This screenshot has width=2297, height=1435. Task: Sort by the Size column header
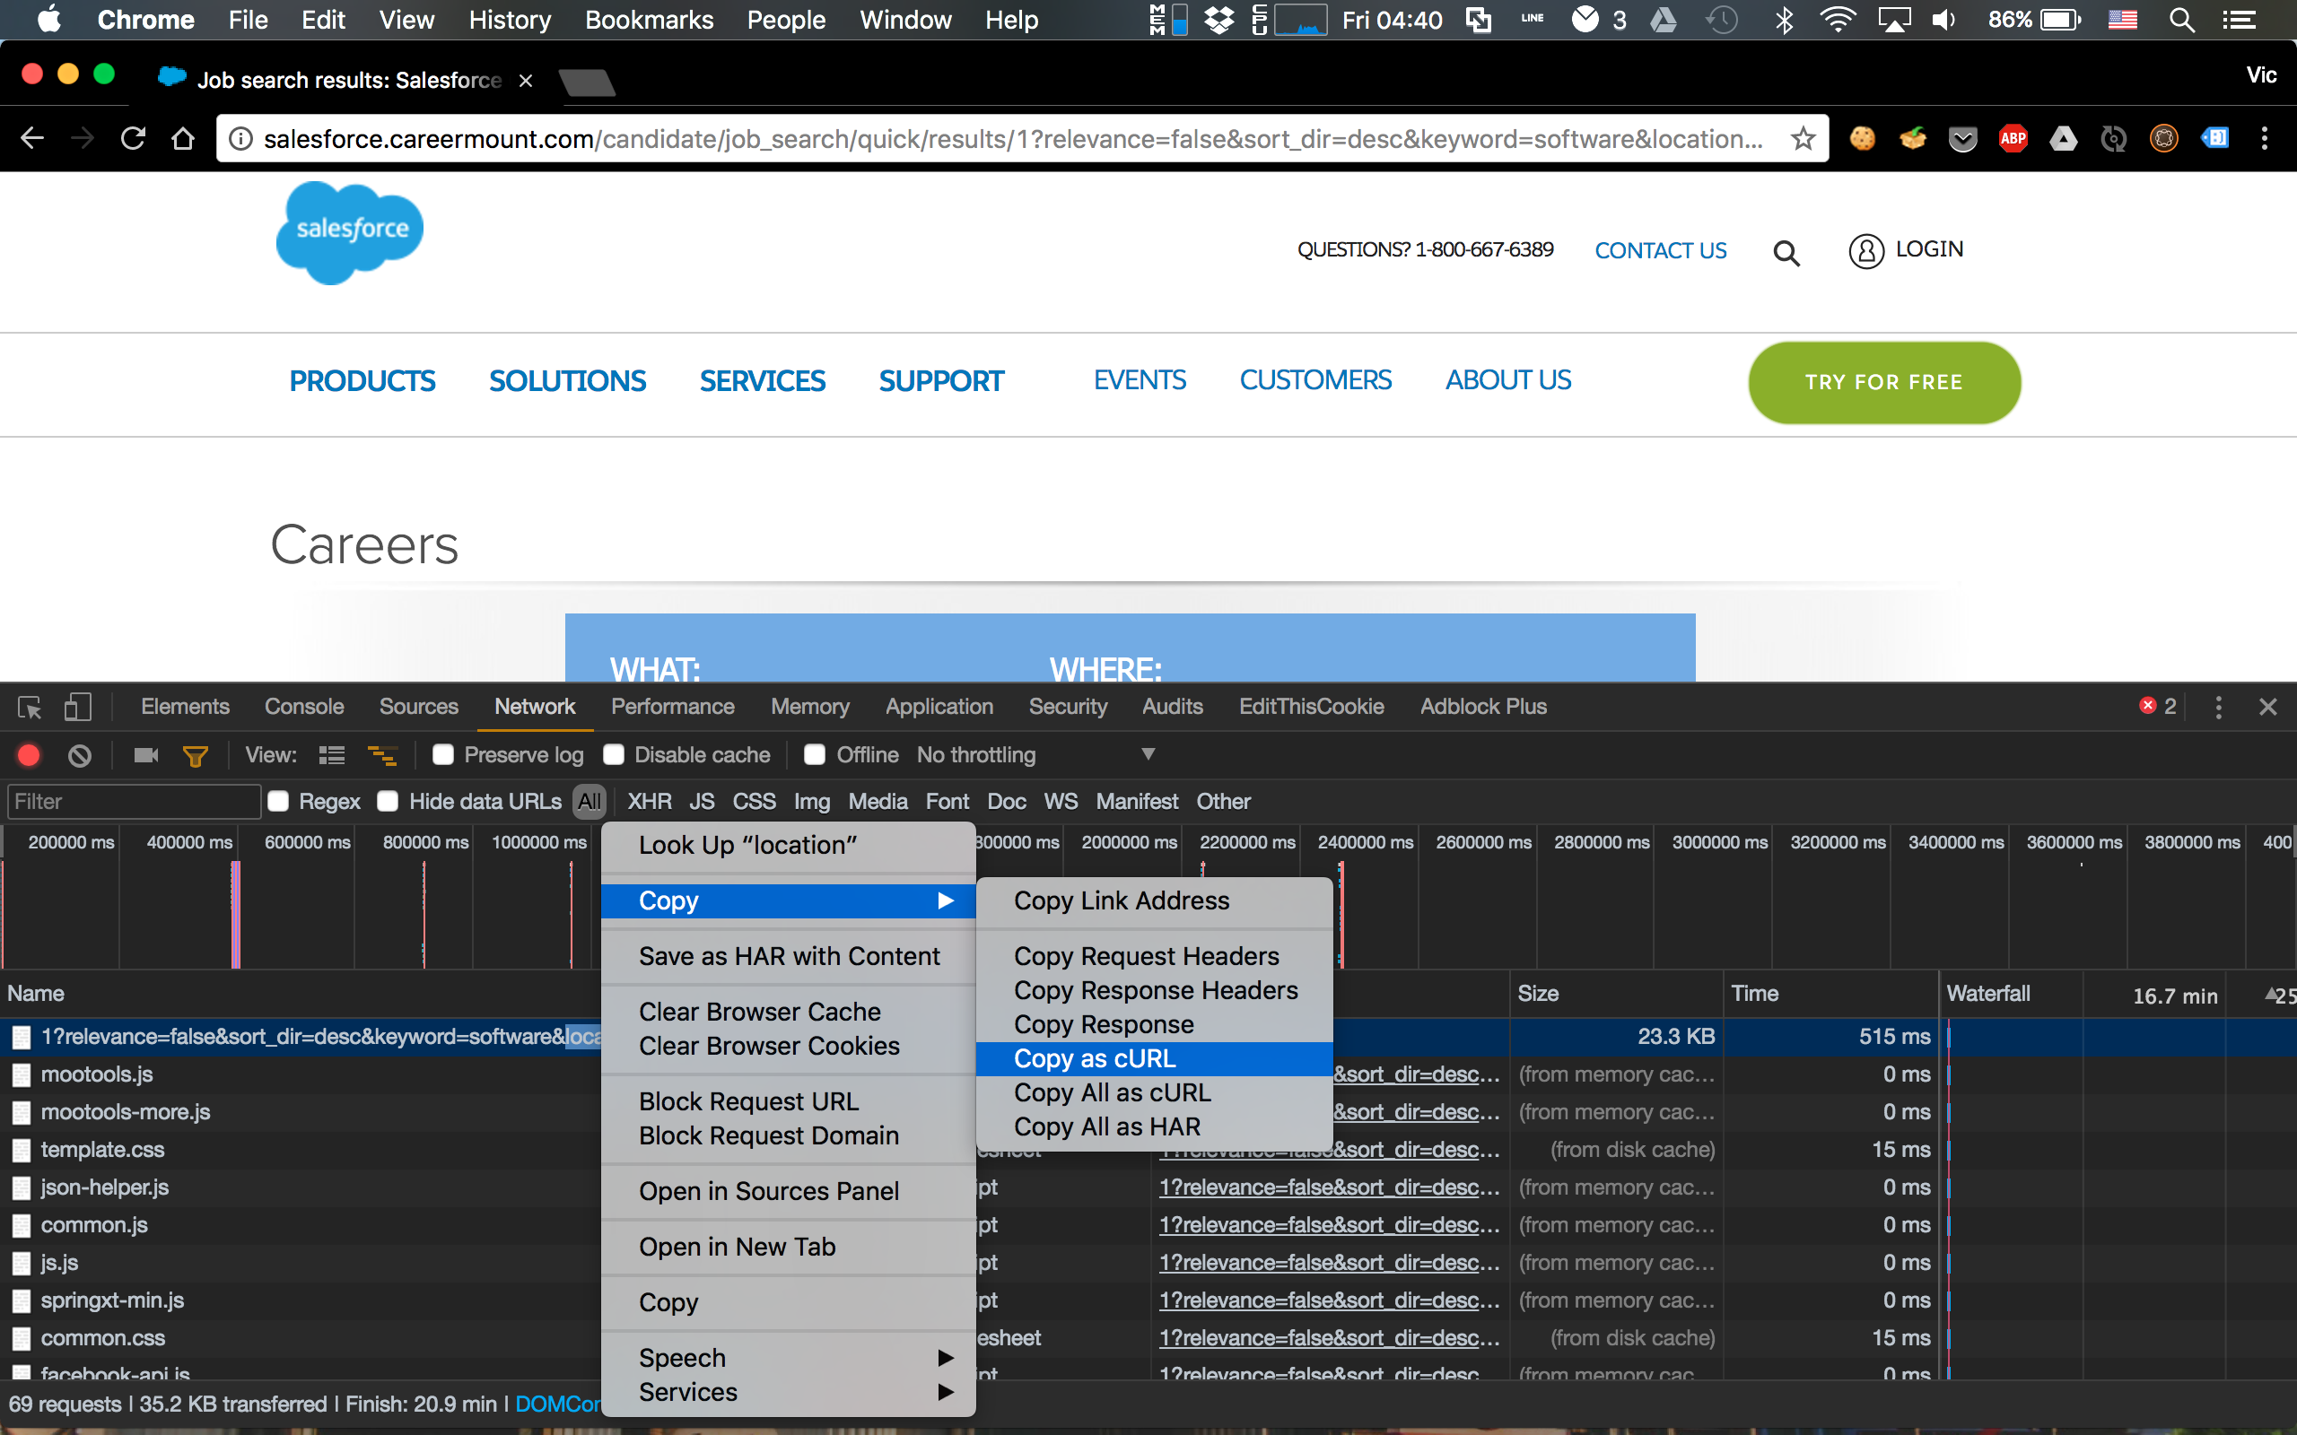[1617, 995]
